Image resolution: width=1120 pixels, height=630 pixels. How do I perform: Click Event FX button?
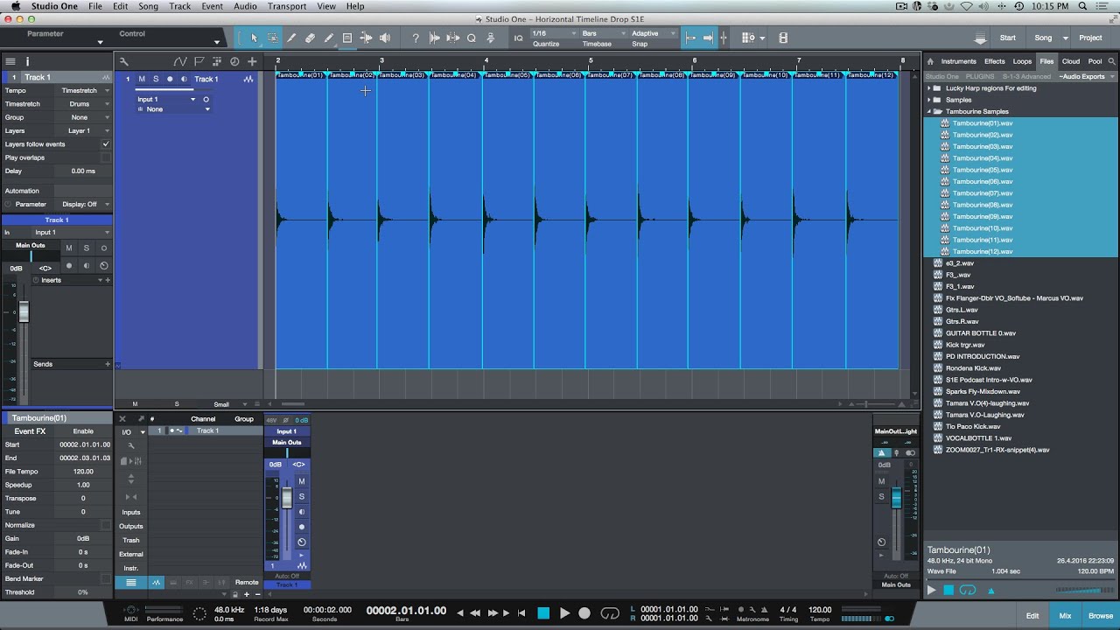point(30,431)
